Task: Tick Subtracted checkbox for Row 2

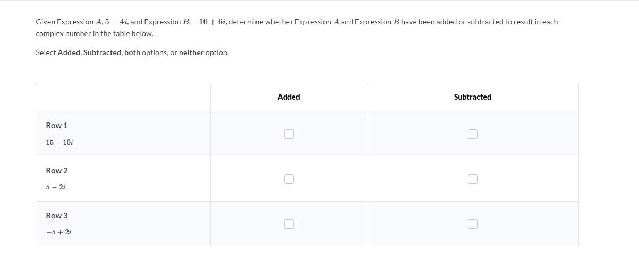Action: coord(472,179)
